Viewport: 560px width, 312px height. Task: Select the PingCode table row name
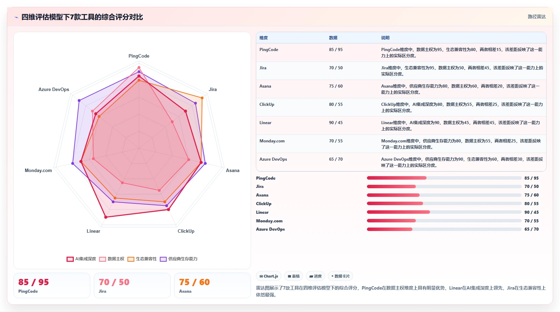269,50
